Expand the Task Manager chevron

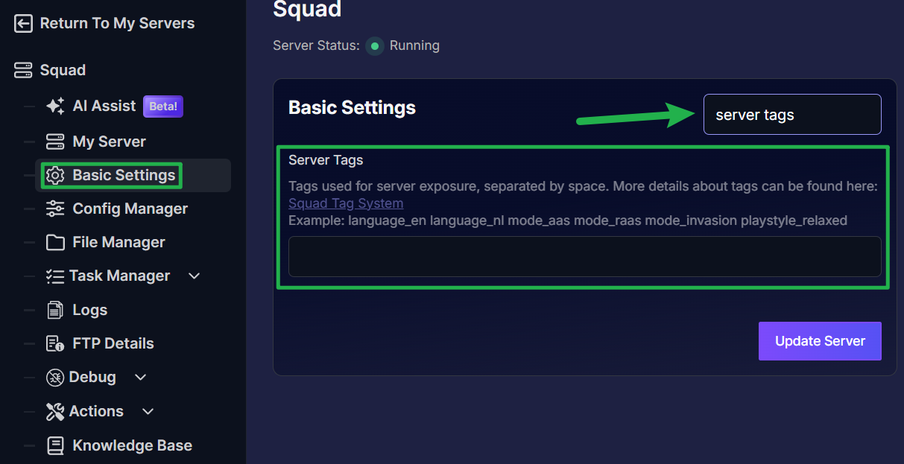195,276
